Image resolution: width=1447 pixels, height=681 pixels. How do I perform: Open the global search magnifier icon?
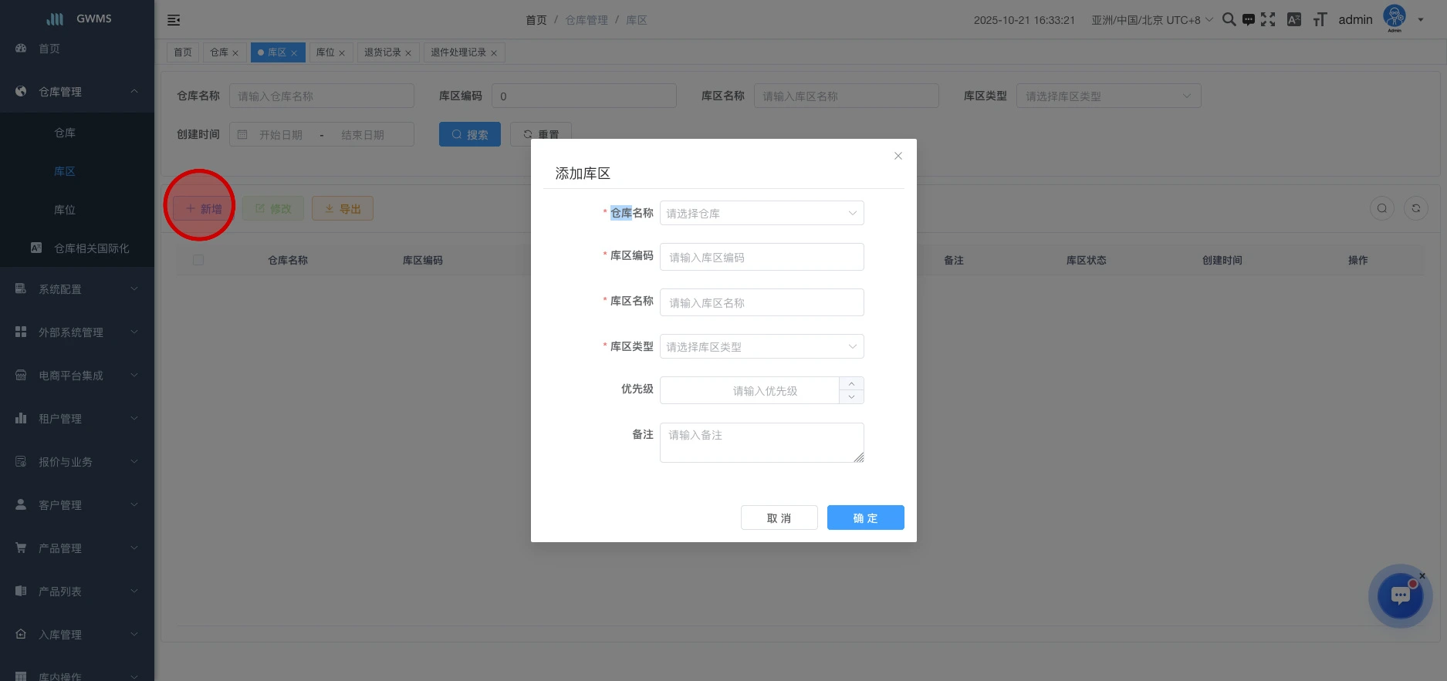(x=1229, y=19)
